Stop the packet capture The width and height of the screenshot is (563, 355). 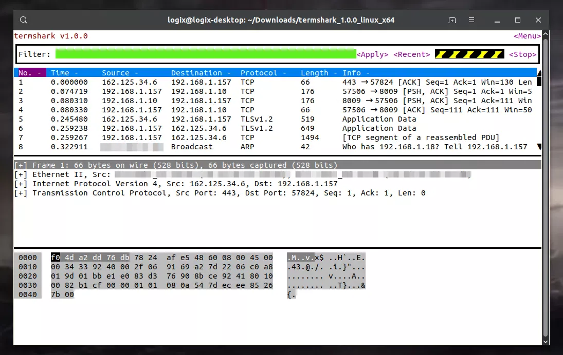click(522, 54)
